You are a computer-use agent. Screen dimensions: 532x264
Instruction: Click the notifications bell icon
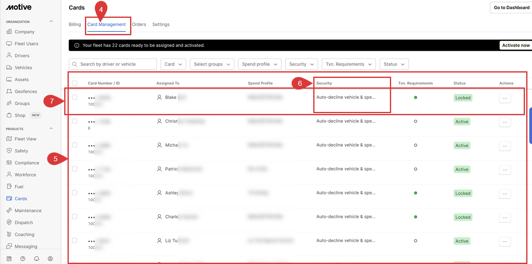pos(36,259)
